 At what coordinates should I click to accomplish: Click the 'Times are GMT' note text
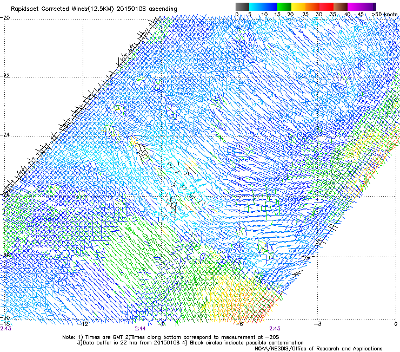[104, 337]
